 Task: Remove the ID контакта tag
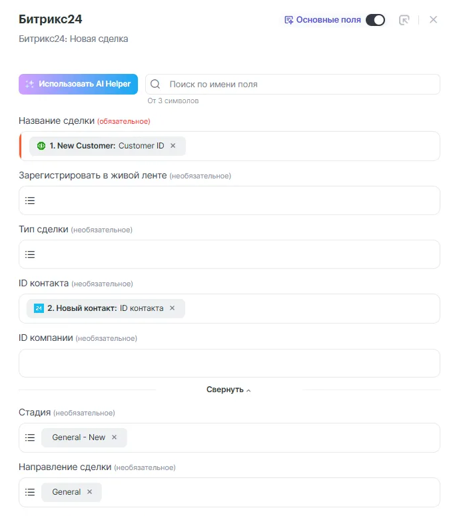pos(172,308)
